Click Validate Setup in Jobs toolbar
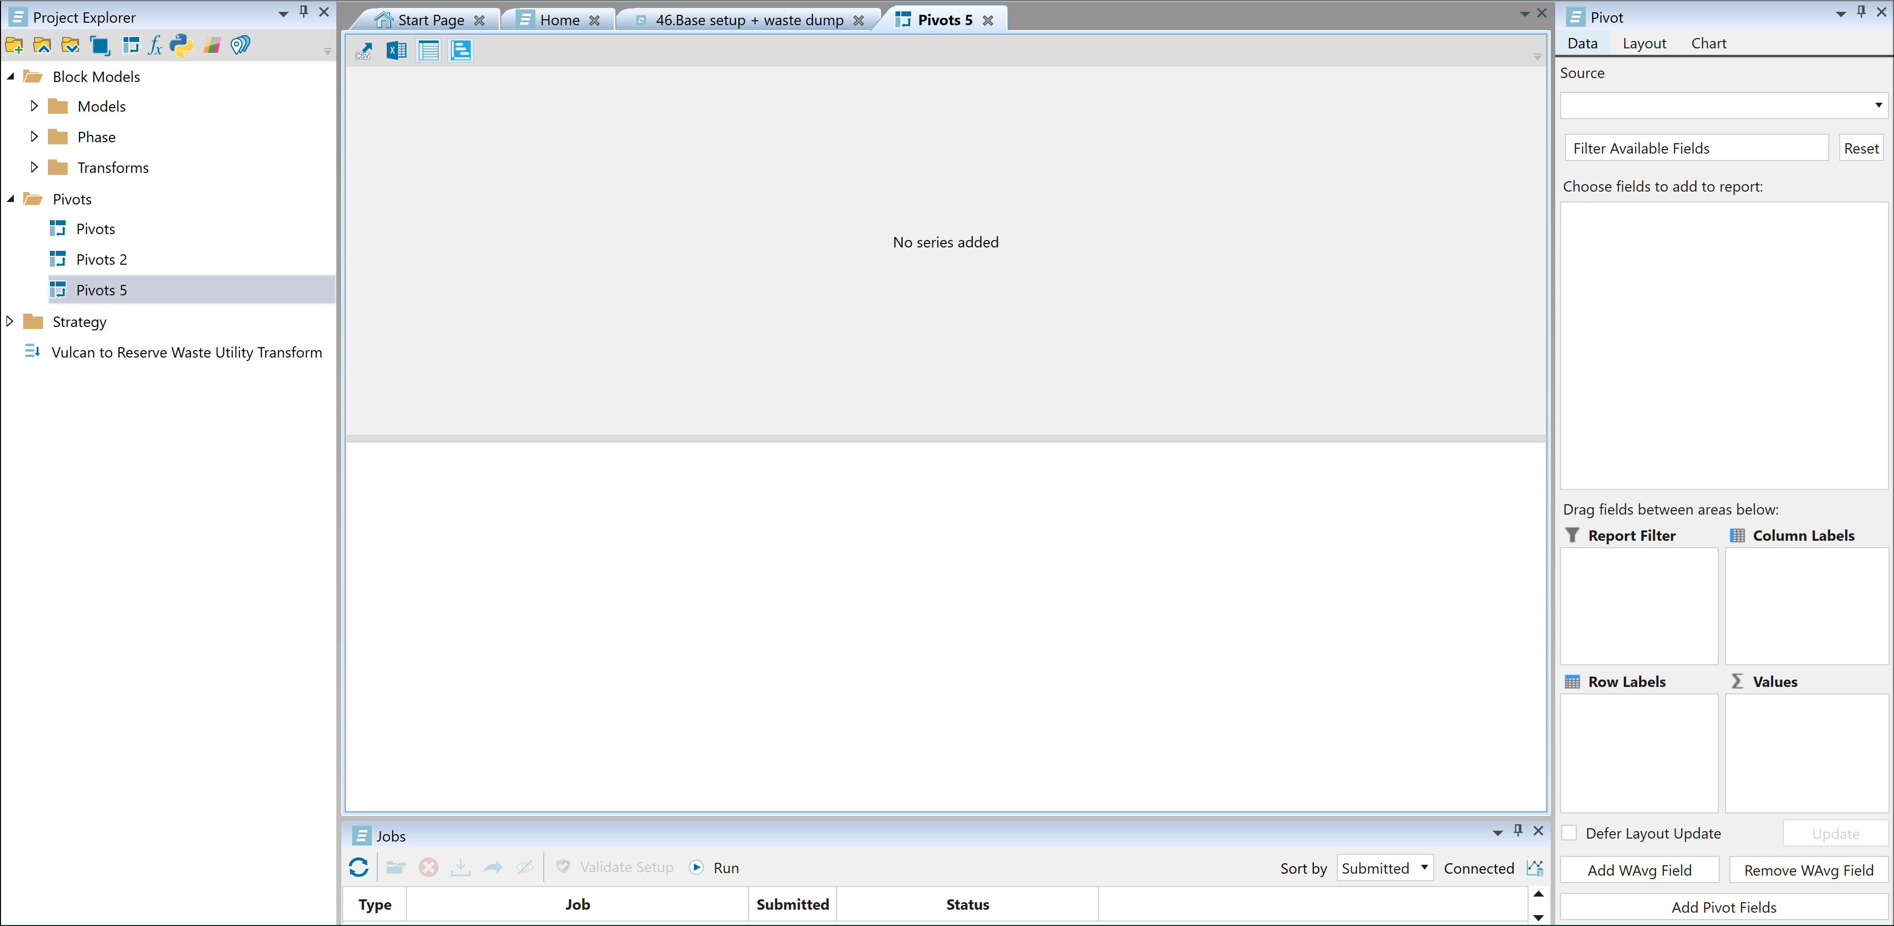This screenshot has width=1894, height=926. tap(615, 868)
